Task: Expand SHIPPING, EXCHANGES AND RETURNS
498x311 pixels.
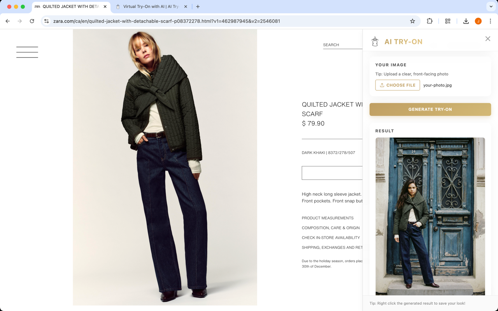Action: pos(332,247)
